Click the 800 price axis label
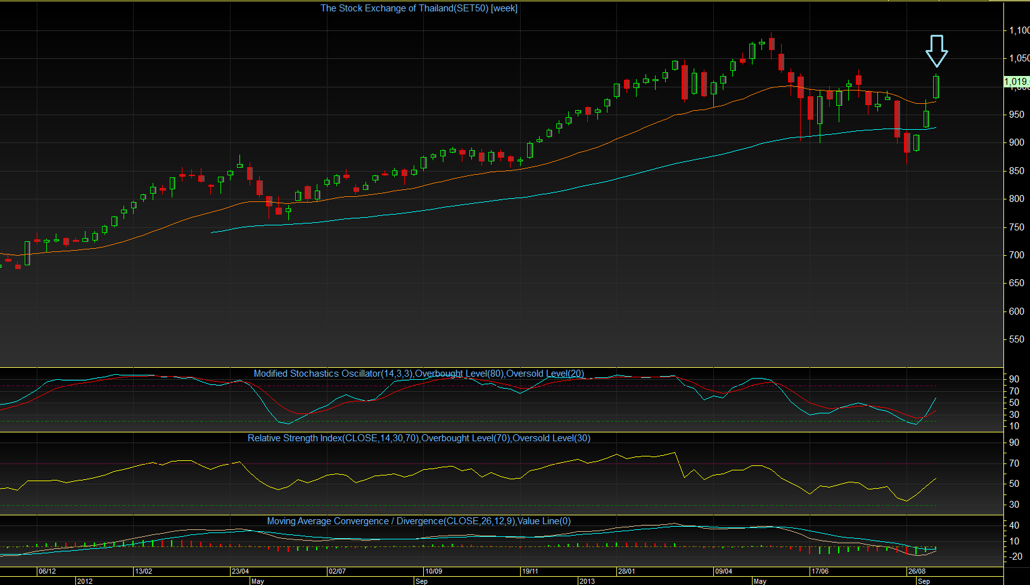 point(1017,199)
